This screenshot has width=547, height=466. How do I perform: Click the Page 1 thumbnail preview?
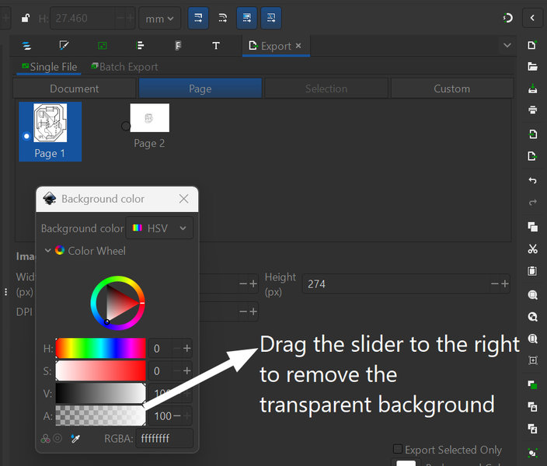51,123
